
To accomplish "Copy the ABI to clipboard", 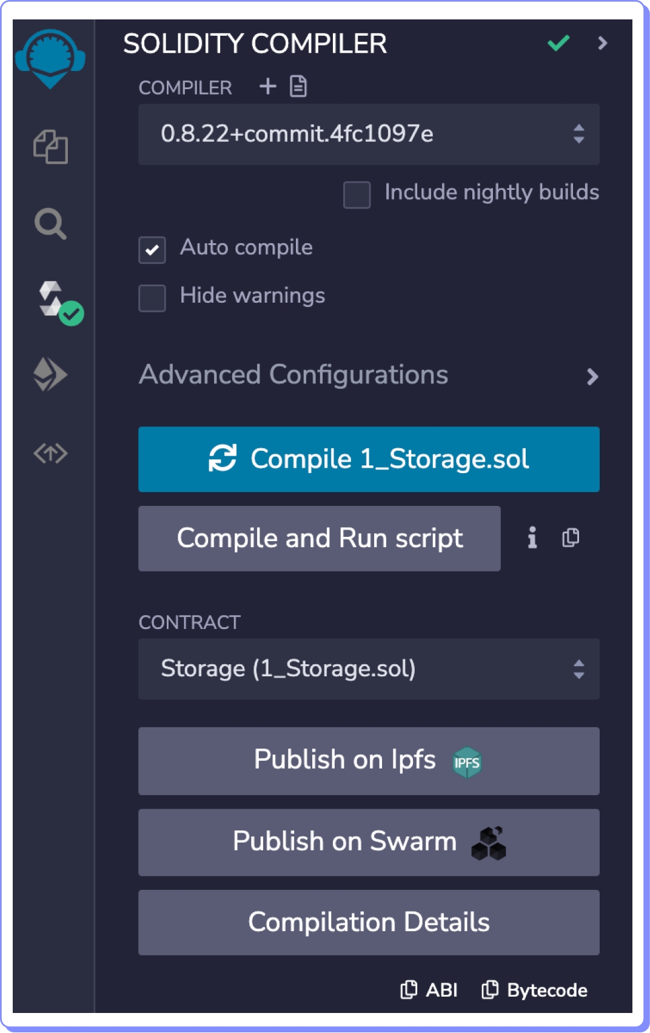I will coord(429,990).
